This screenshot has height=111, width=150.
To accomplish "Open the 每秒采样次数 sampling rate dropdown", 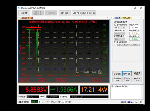I will (x=119, y=33).
